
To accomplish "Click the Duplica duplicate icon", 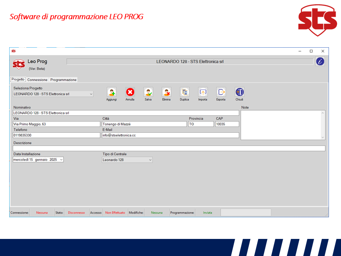I will point(184,92).
